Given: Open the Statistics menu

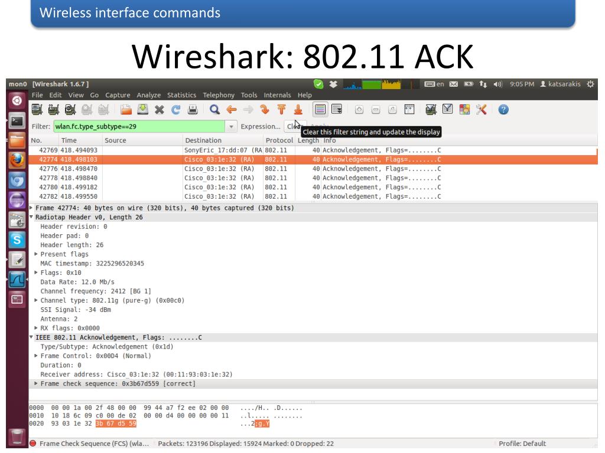Looking at the screenshot, I should tap(181, 95).
